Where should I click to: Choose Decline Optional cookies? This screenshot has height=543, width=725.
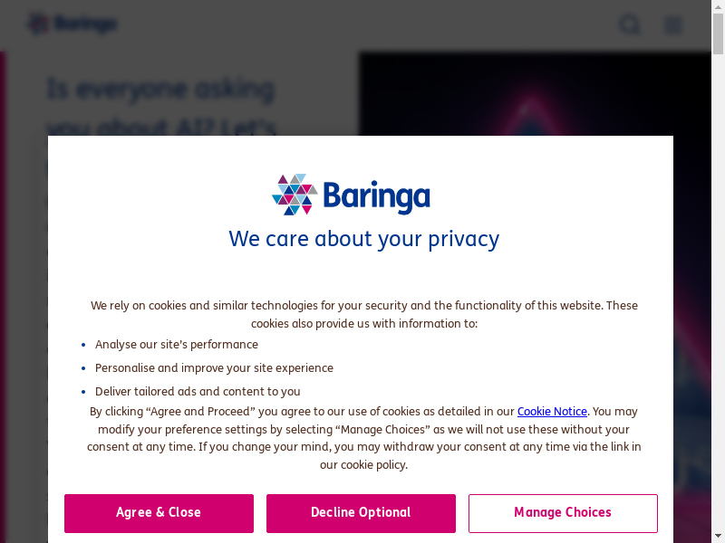click(361, 513)
